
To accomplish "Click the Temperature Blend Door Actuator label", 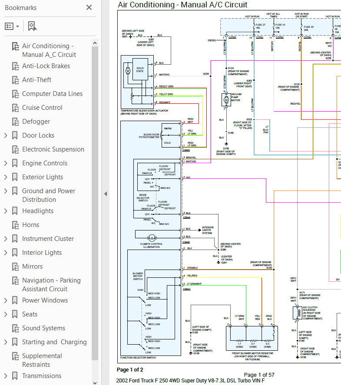I will click(145, 112).
